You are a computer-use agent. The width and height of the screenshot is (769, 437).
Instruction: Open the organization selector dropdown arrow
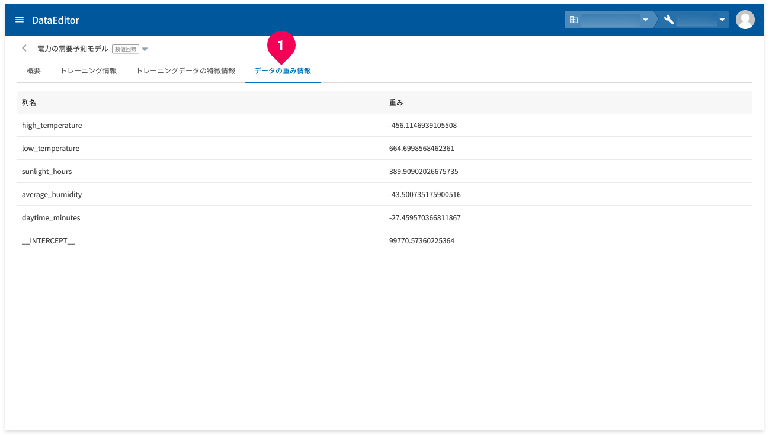tap(645, 20)
